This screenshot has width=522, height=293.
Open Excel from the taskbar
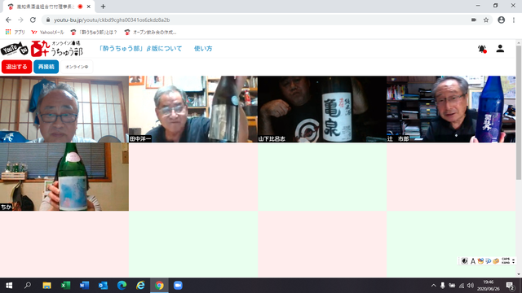[65, 286]
